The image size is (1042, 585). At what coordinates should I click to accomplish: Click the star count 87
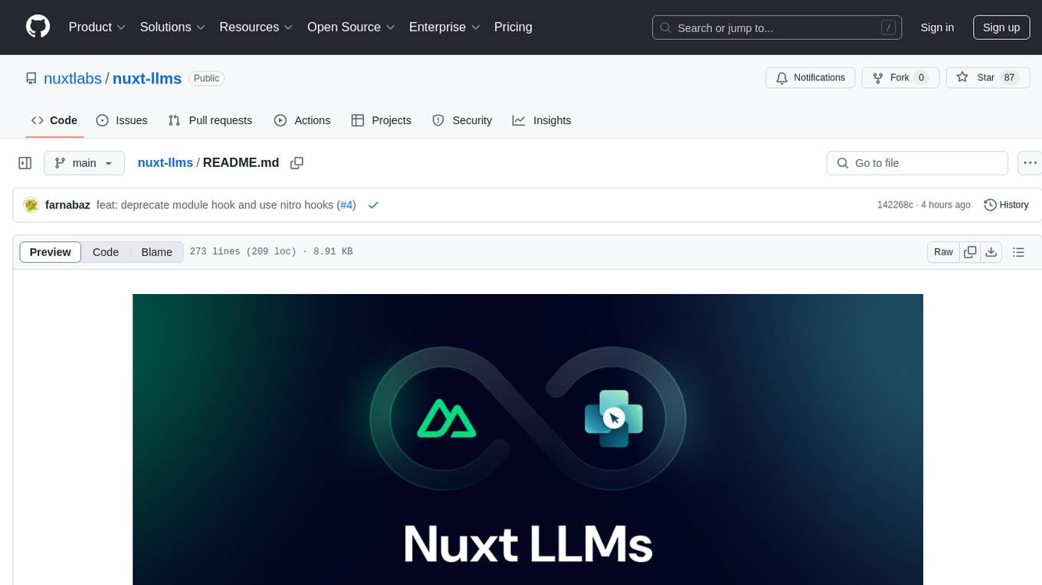point(1009,77)
